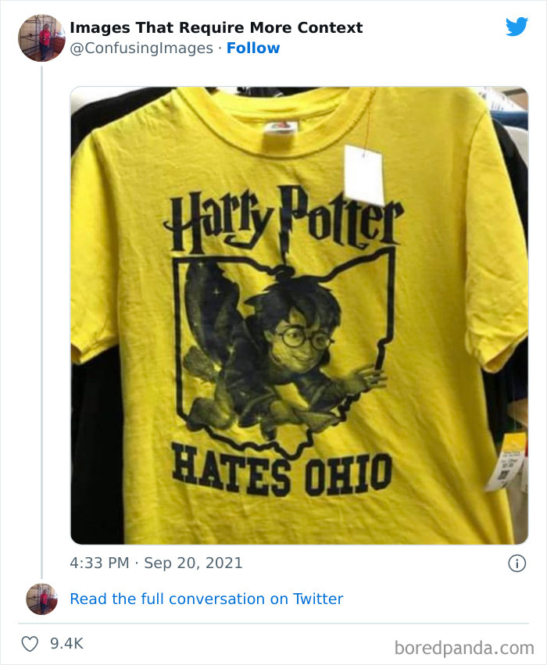
Task: Read the full conversation on Twitter
Action: coord(206,599)
